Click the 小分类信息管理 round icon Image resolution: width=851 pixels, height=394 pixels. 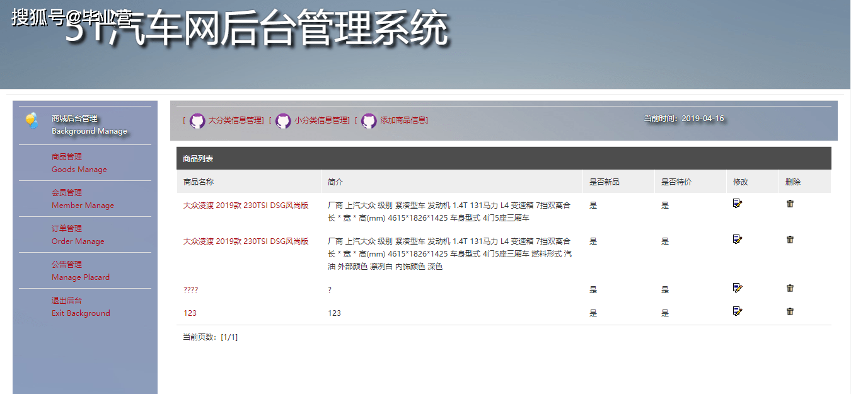[x=284, y=120]
